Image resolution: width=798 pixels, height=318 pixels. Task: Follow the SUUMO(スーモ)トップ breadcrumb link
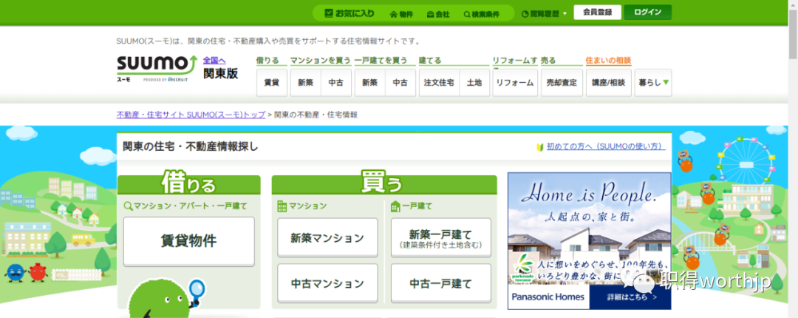click(x=191, y=115)
